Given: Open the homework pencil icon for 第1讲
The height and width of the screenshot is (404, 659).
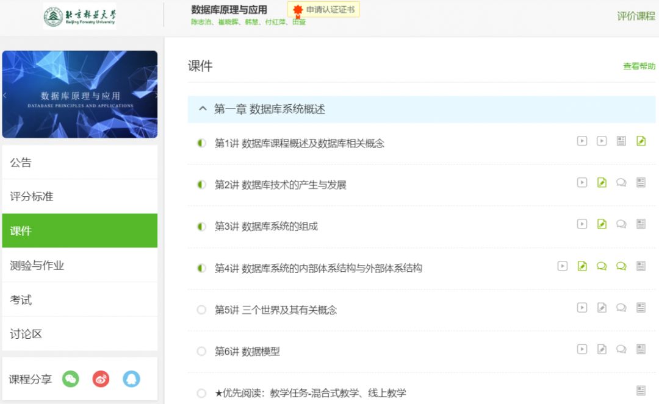Looking at the screenshot, I should (641, 140).
